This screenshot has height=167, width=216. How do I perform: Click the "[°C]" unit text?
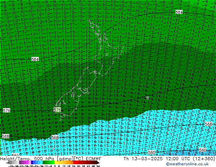coord(79,159)
